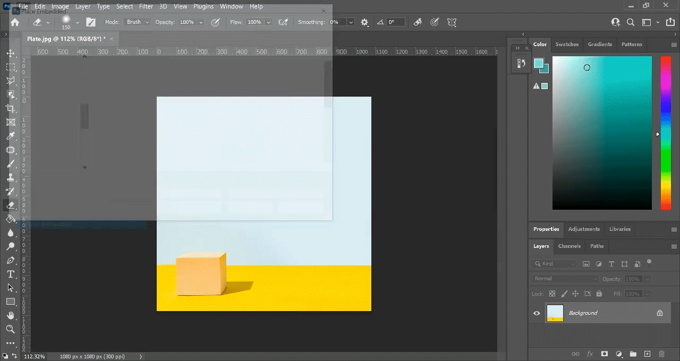Select the Clone Stamp tool
This screenshot has width=680, height=361.
coord(11,178)
